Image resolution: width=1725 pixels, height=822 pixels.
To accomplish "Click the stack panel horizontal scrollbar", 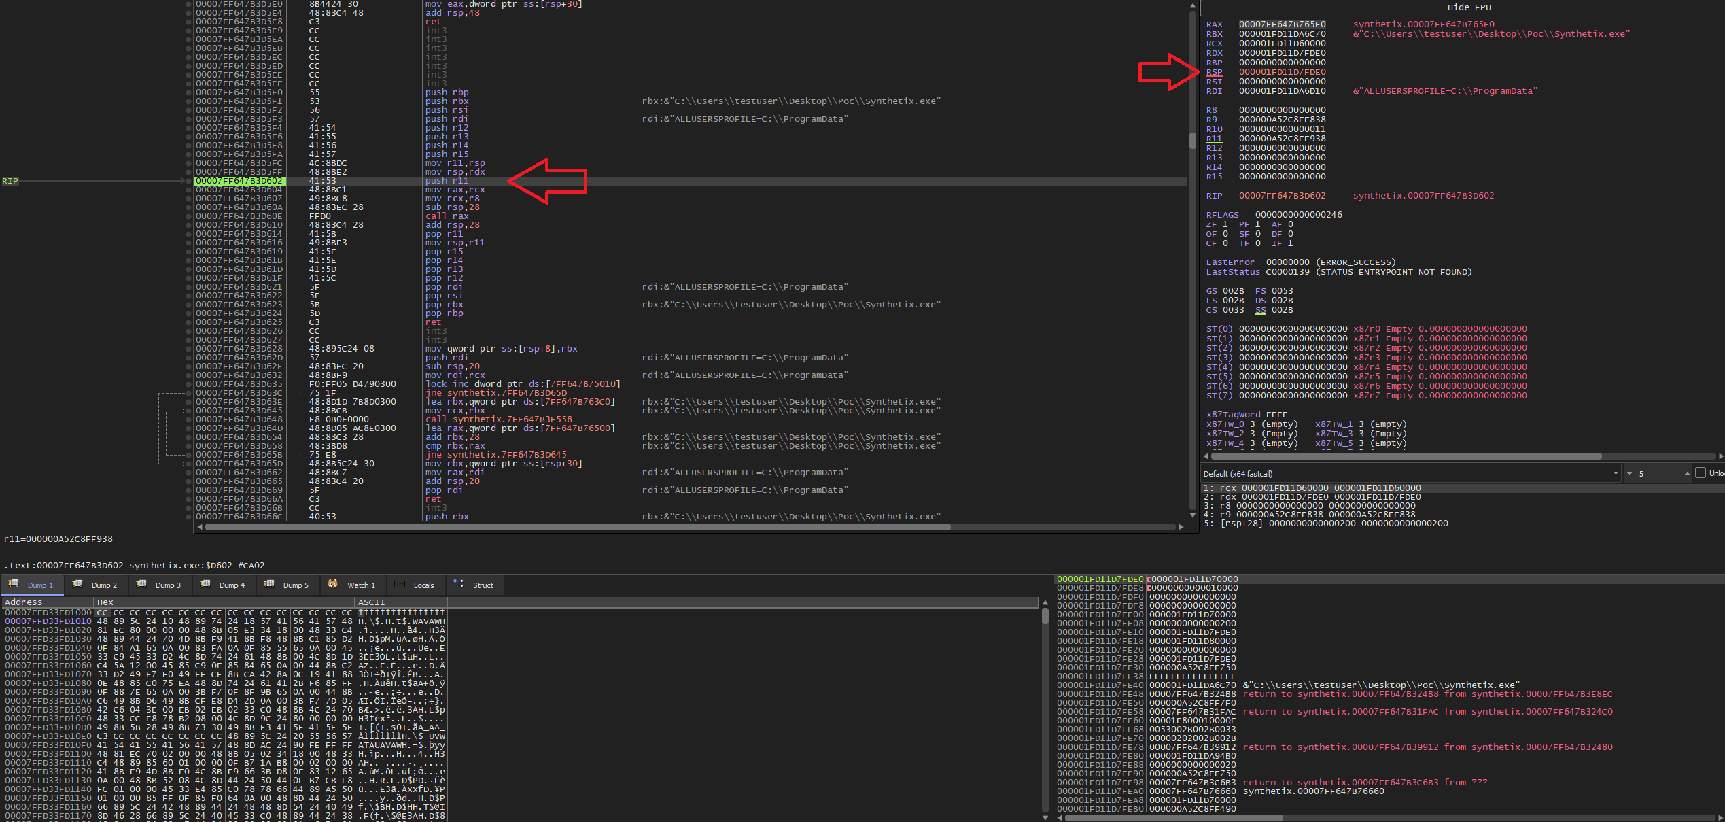I will click(1173, 818).
